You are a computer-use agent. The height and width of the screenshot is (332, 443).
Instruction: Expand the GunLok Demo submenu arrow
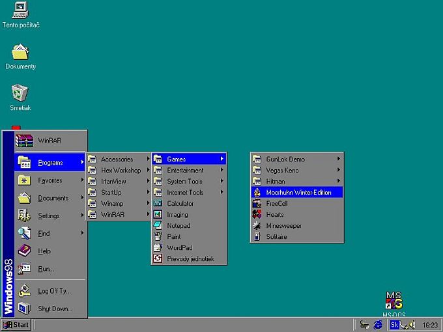(x=339, y=159)
